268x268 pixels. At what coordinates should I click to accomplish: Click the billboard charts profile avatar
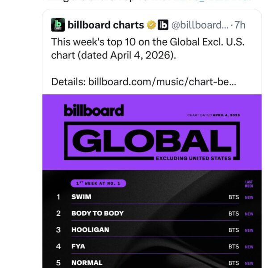(x=58, y=25)
